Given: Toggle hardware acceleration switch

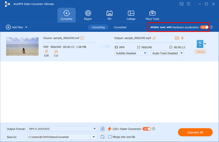Looking at the screenshot, I should pyautogui.click(x=204, y=27).
